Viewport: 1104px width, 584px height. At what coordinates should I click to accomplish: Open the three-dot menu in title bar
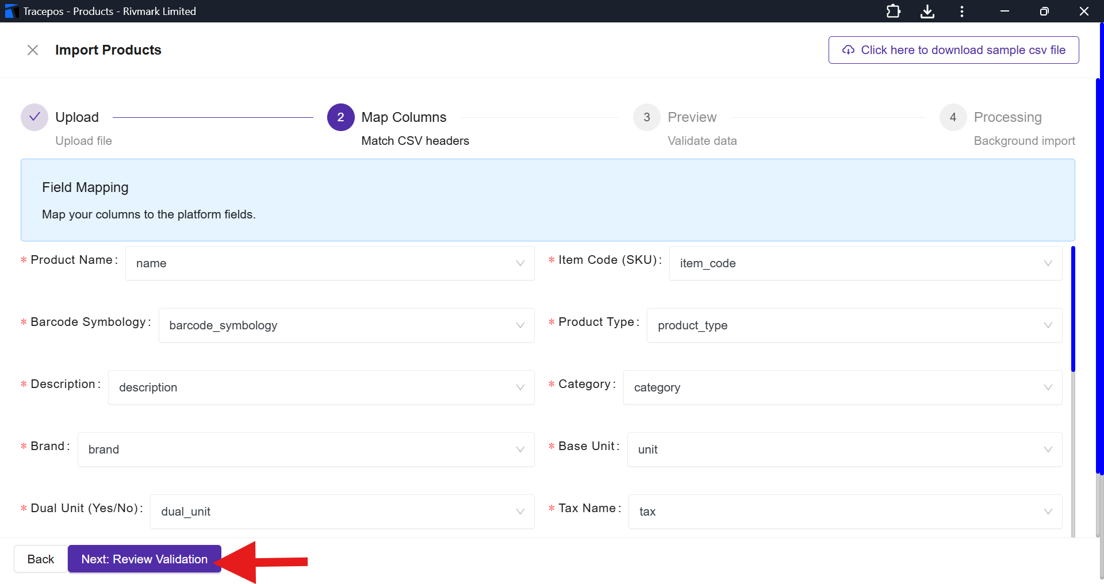pyautogui.click(x=962, y=11)
